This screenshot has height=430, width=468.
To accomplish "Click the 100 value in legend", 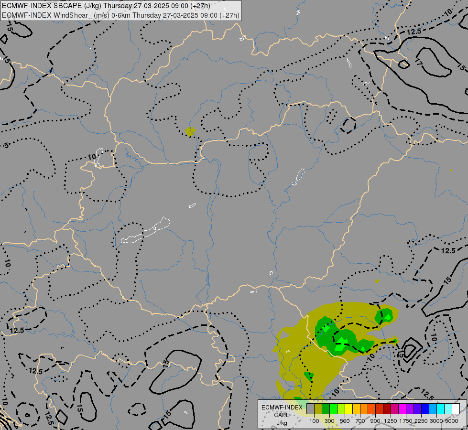I will coord(314,421).
